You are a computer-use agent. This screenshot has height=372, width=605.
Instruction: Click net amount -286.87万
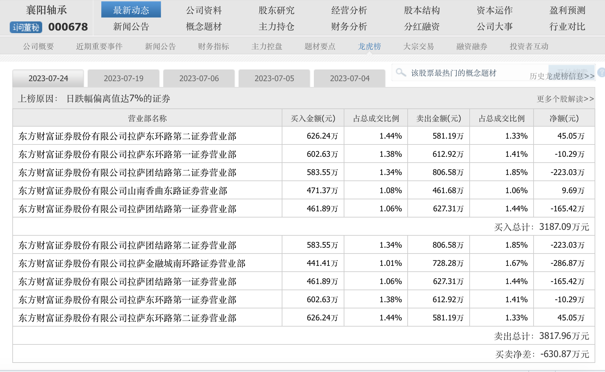pos(568,263)
